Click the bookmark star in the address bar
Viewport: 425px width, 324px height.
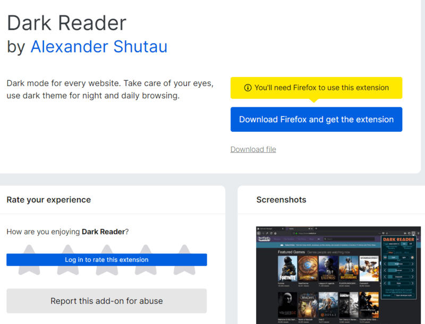coord(386,233)
